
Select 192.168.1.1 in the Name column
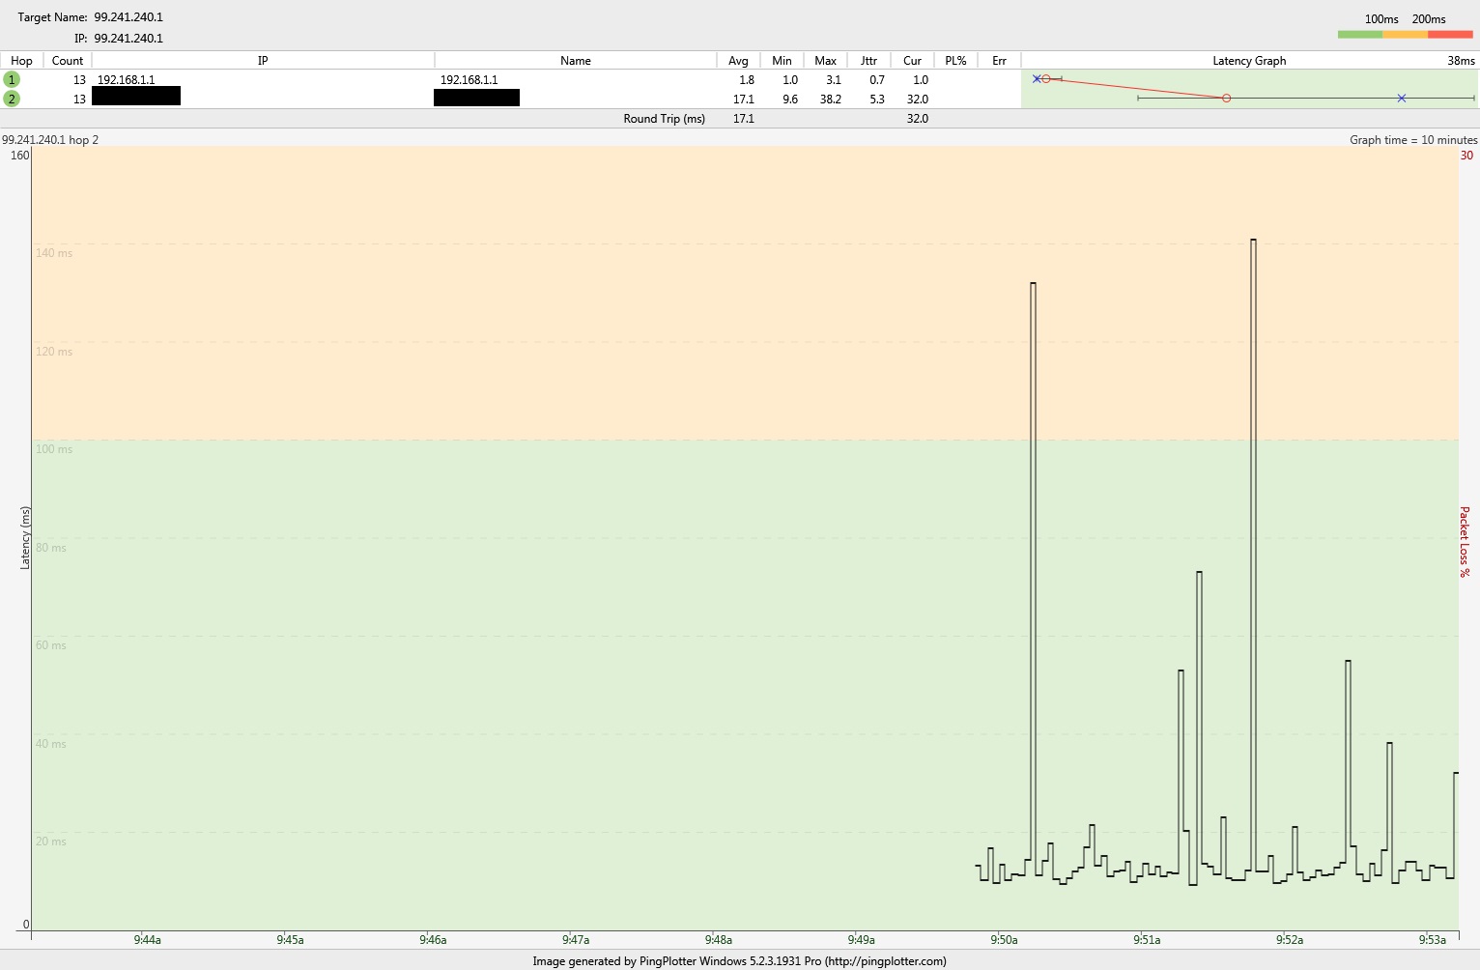[469, 80]
